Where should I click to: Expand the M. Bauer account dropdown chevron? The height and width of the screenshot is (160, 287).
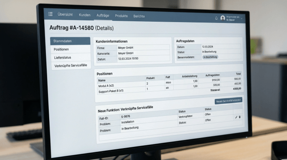tap(241, 19)
